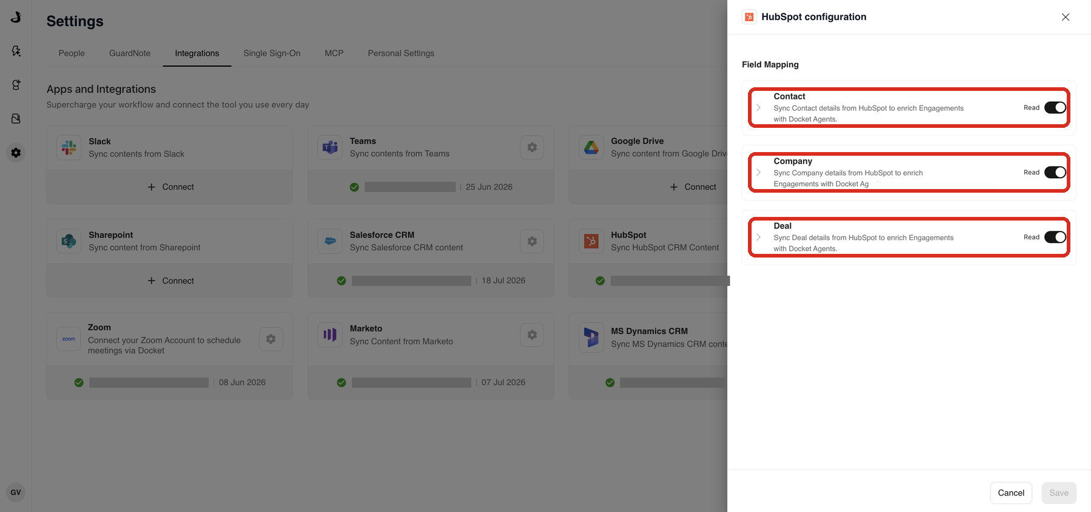
Task: Click the Slack app icon
Action: coord(69,148)
